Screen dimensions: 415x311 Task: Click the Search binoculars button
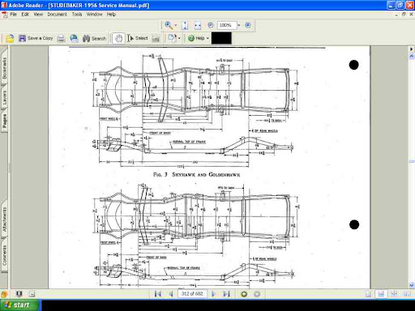(x=94, y=38)
